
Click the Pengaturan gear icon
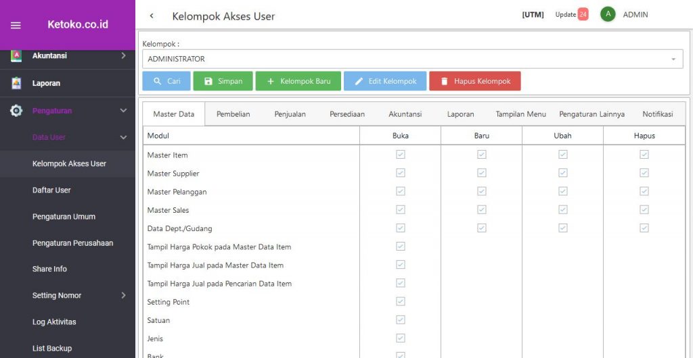[x=16, y=111]
